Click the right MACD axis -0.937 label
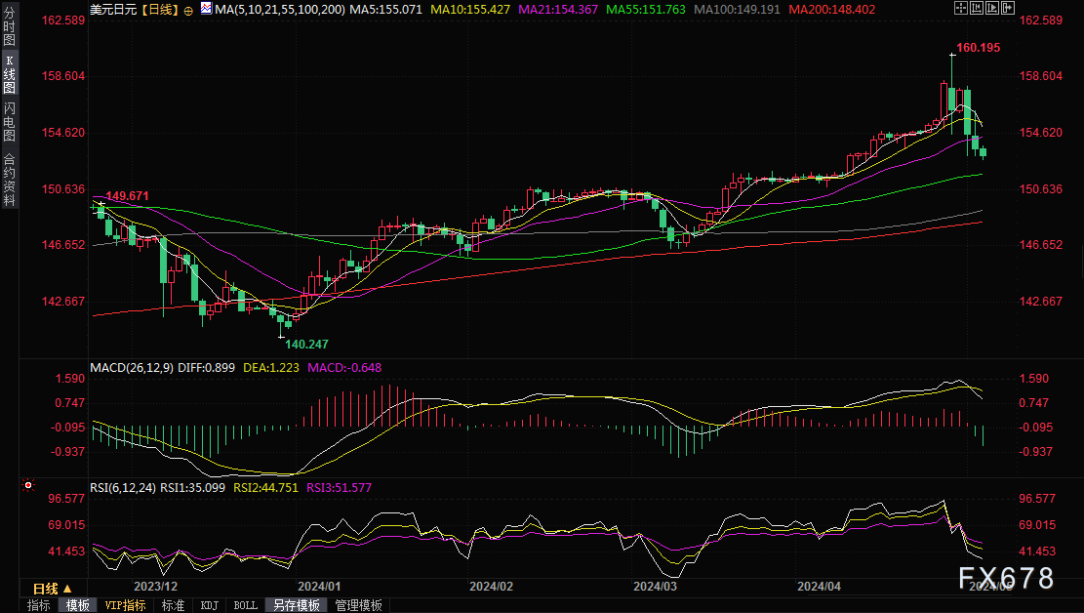The width and height of the screenshot is (1084, 613). [x=1036, y=451]
